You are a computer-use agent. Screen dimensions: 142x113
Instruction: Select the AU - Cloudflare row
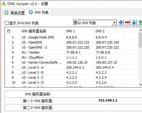(72, 57)
